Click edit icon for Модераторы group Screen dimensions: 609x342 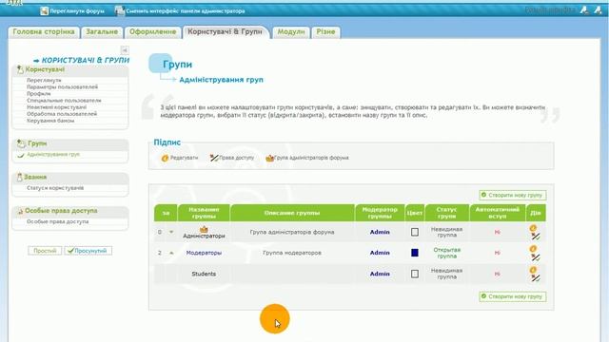[x=533, y=249]
